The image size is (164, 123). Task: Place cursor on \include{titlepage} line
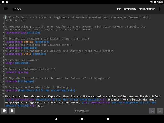click(20, 81)
